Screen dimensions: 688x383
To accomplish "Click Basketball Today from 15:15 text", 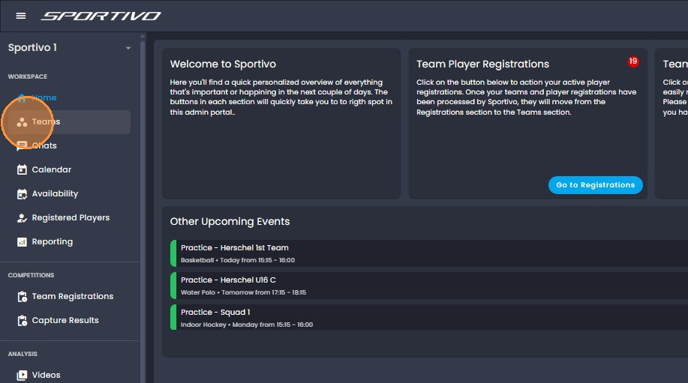I will tap(238, 260).
